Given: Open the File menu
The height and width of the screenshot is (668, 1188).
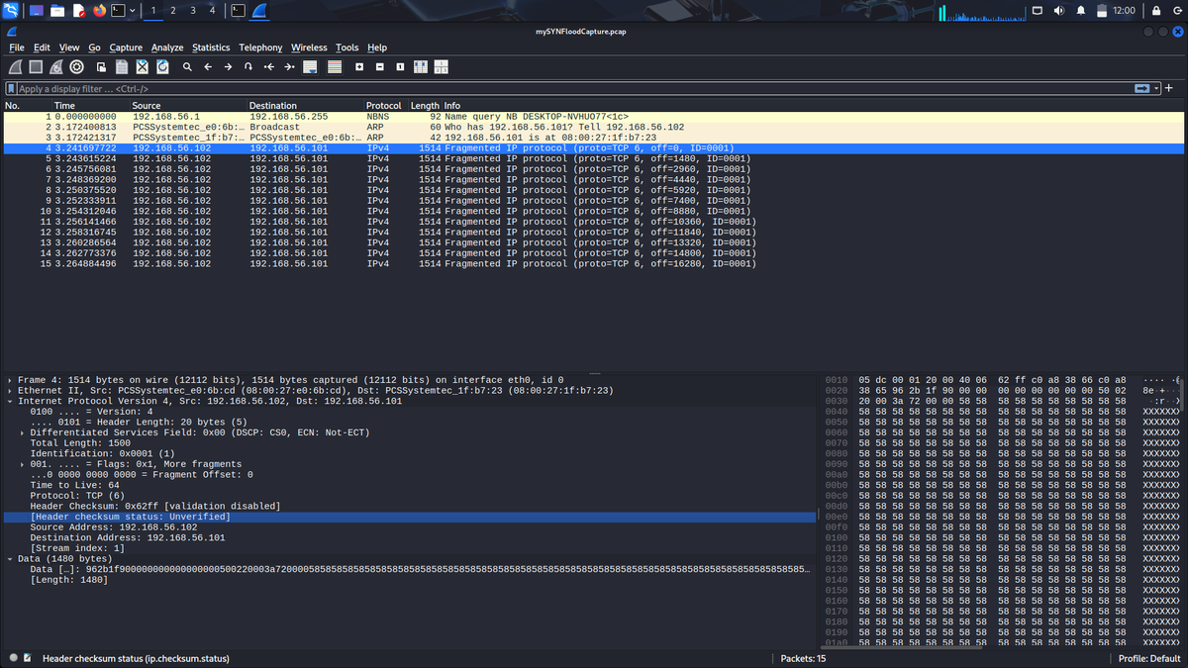Looking at the screenshot, I should pos(17,48).
